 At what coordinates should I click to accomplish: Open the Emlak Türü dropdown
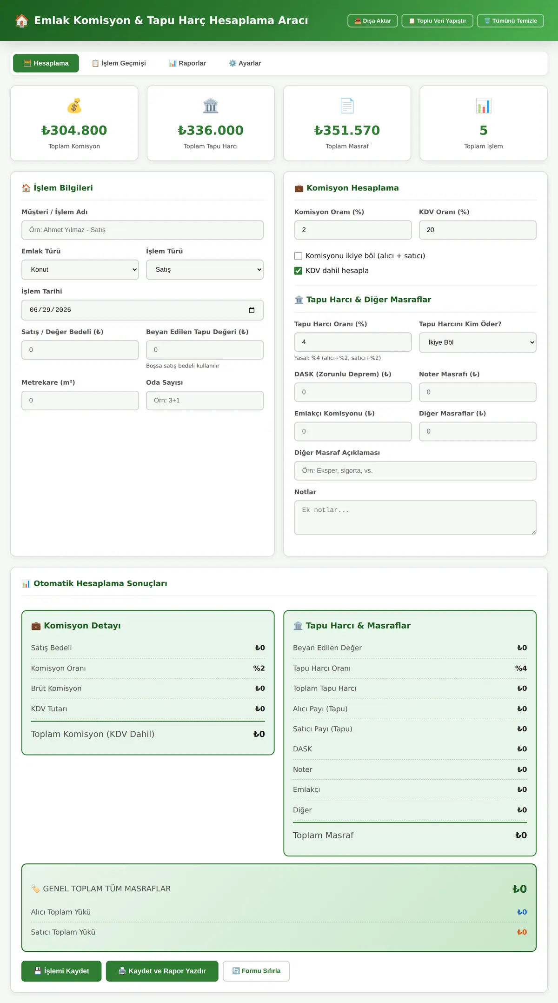pyautogui.click(x=80, y=270)
